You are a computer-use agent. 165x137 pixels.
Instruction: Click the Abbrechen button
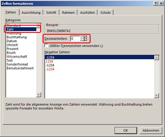point(151,130)
